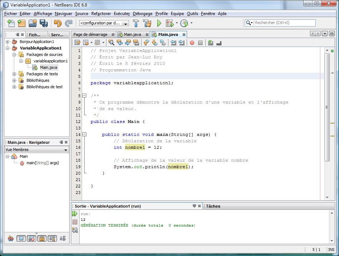The height and width of the screenshot is (256, 339).
Task: Toggle Show Fields filter in Navigator
Action: click(x=21, y=238)
